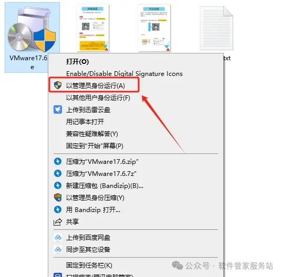Click the Baidu icon beside 同步至其它设备
This screenshot has width=282, height=277.
pyautogui.click(x=58, y=249)
